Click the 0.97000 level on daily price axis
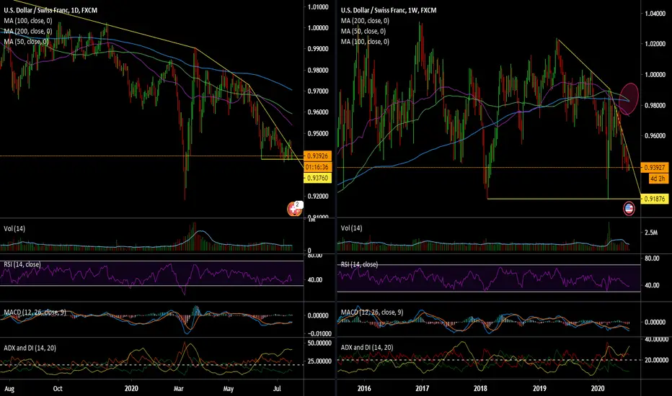The width and height of the screenshot is (672, 396). click(x=318, y=91)
